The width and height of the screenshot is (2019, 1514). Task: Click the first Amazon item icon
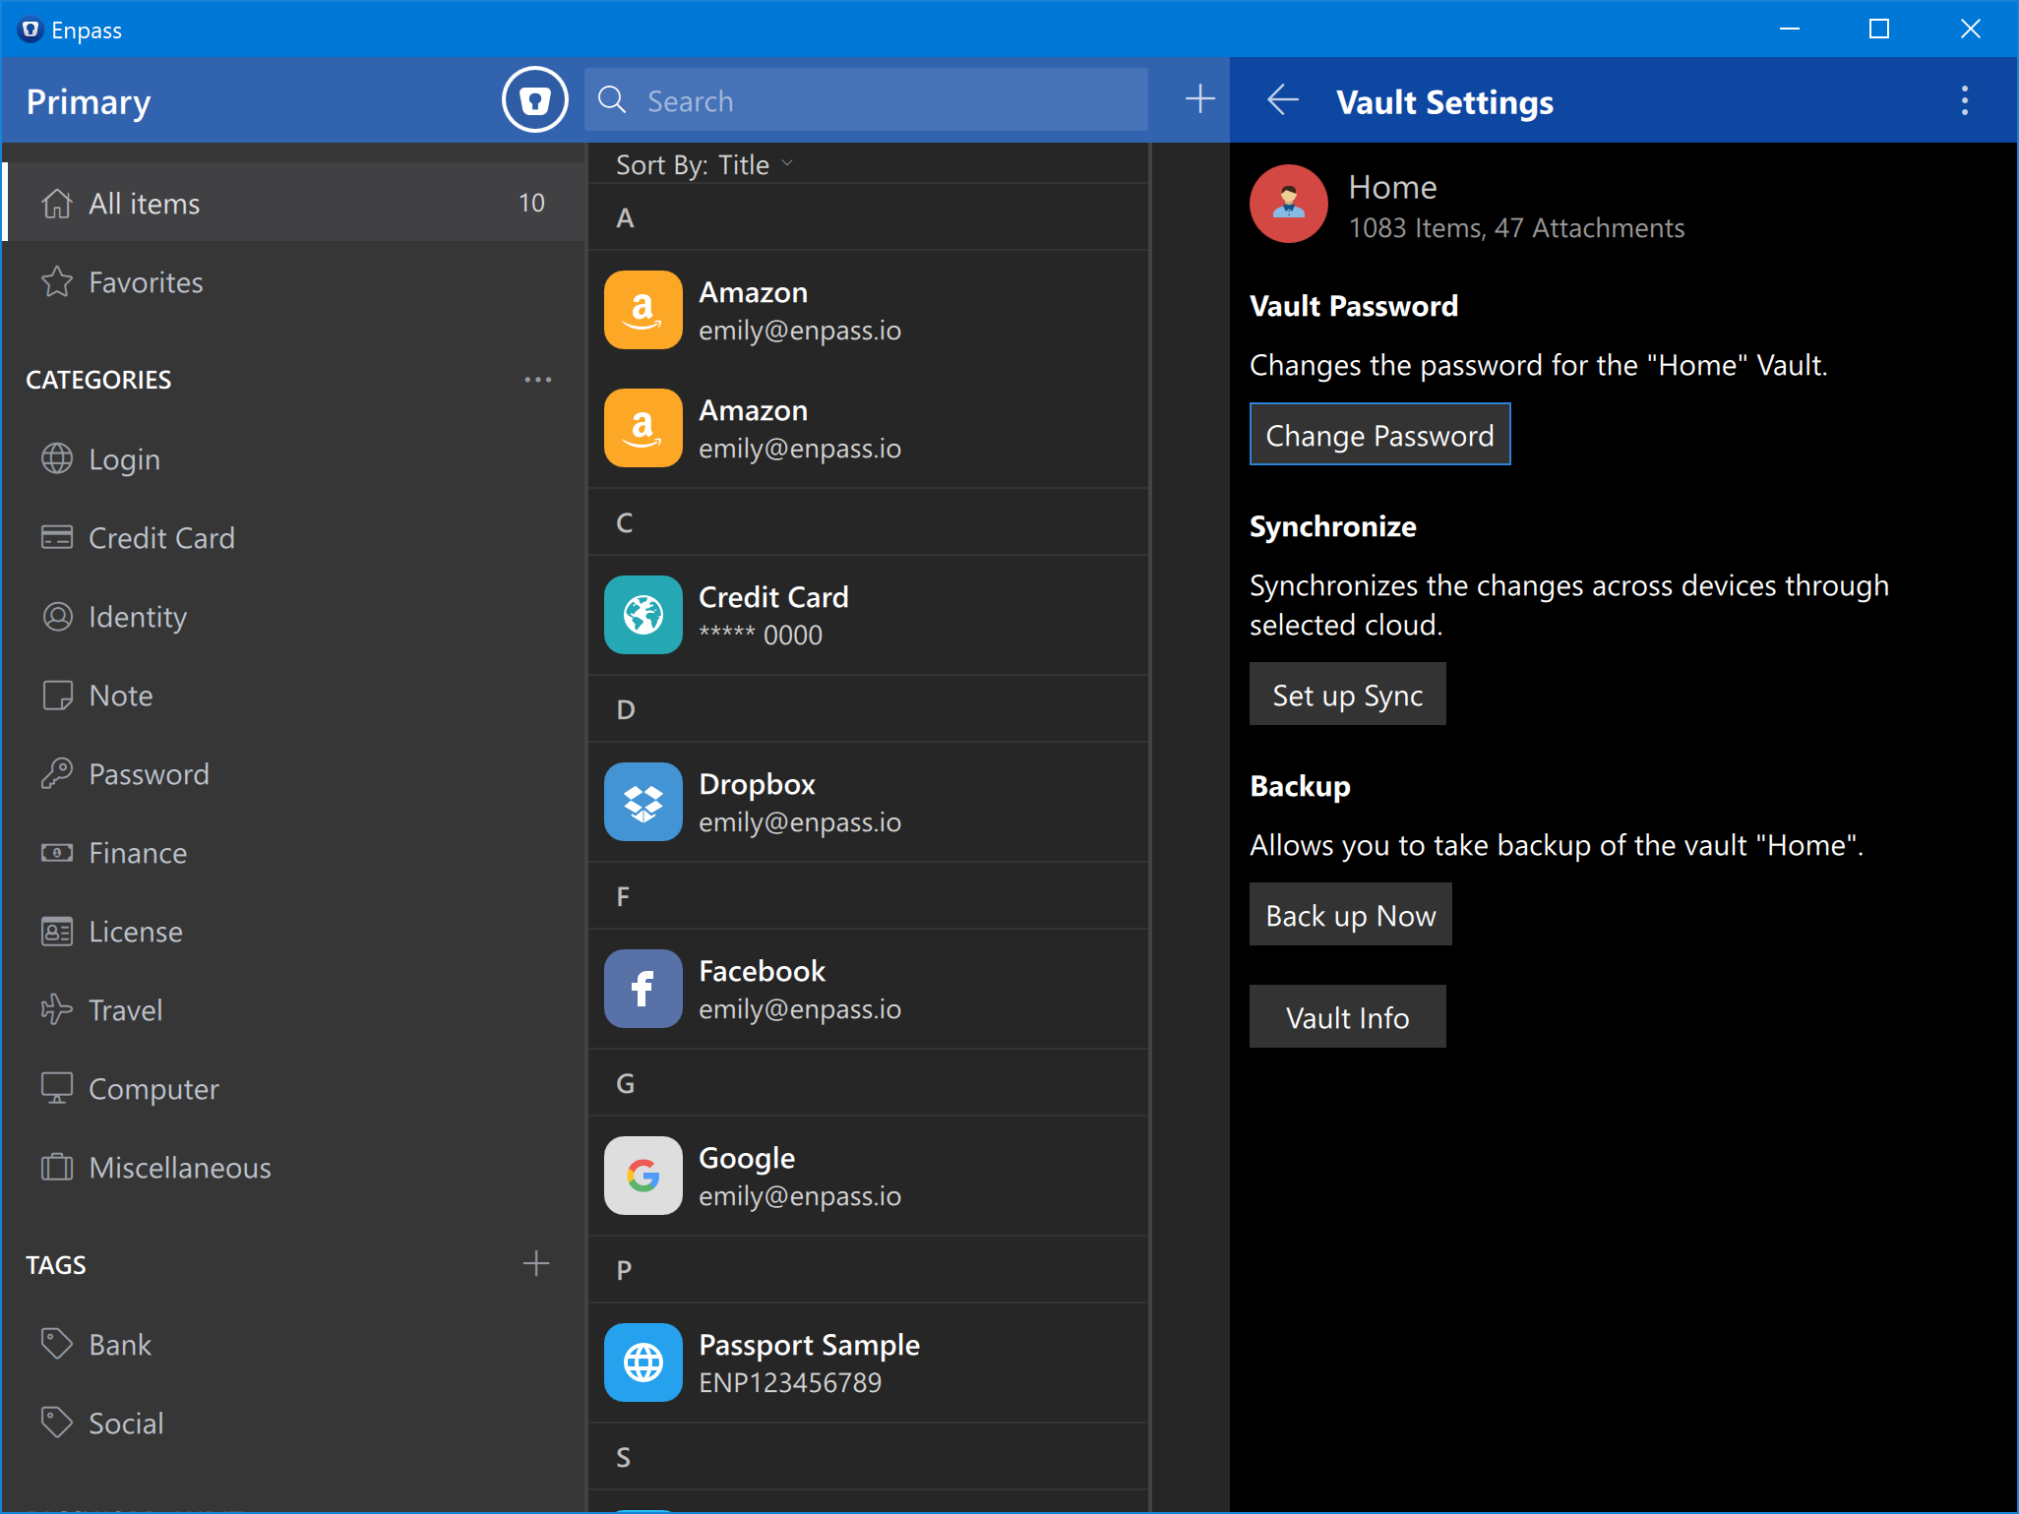pyautogui.click(x=642, y=310)
